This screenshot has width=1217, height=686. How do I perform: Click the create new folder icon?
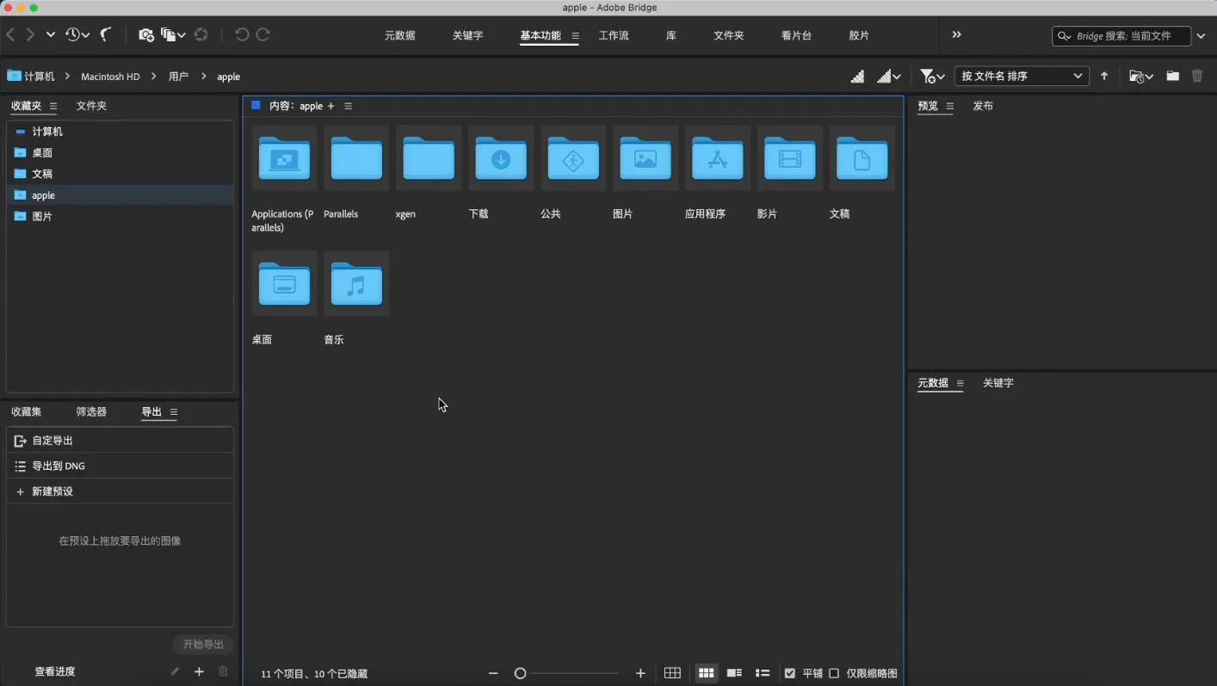[1172, 76]
